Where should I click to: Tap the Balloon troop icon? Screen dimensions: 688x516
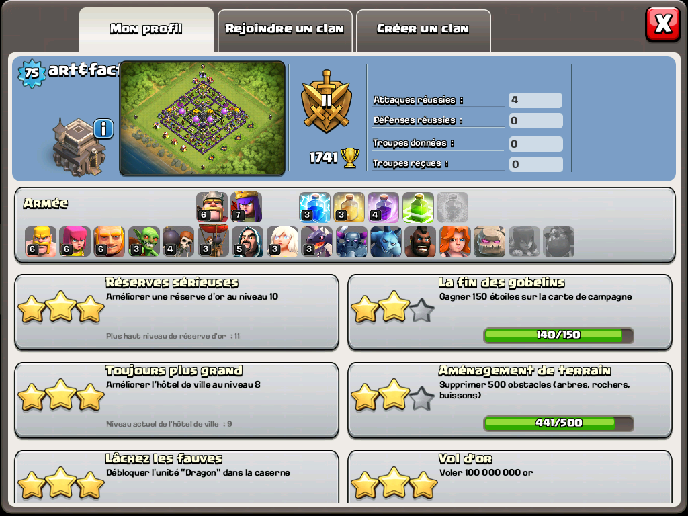213,241
